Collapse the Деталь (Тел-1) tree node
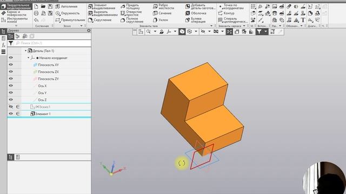This screenshot has height=194, width=346. click(x=25, y=51)
